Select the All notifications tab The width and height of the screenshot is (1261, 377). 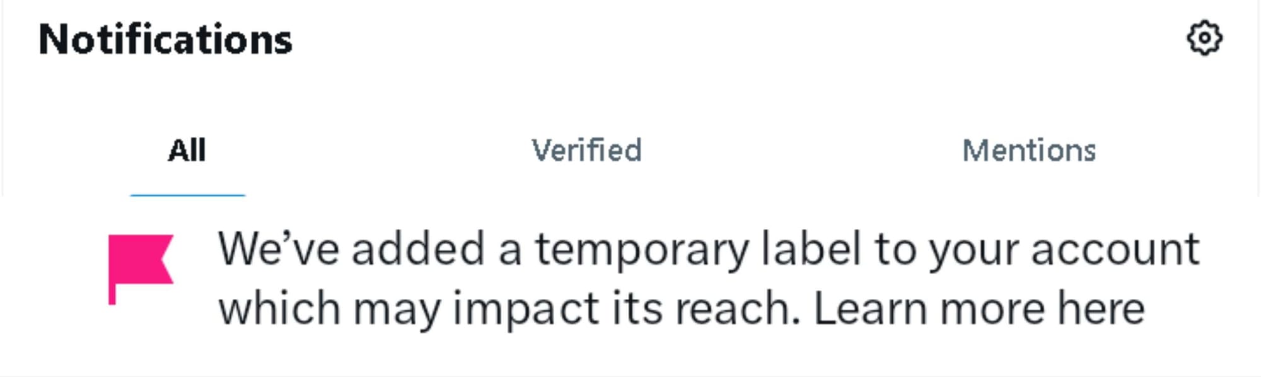pyautogui.click(x=187, y=149)
